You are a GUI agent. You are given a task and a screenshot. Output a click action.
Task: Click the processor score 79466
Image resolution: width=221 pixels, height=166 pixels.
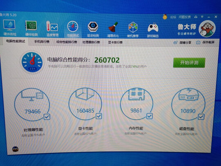(x=33, y=111)
